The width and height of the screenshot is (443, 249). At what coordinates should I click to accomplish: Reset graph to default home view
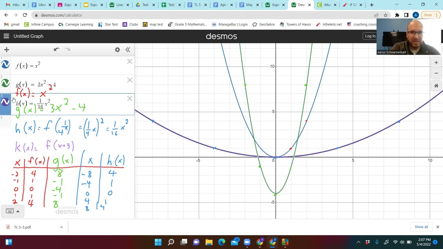point(436,86)
